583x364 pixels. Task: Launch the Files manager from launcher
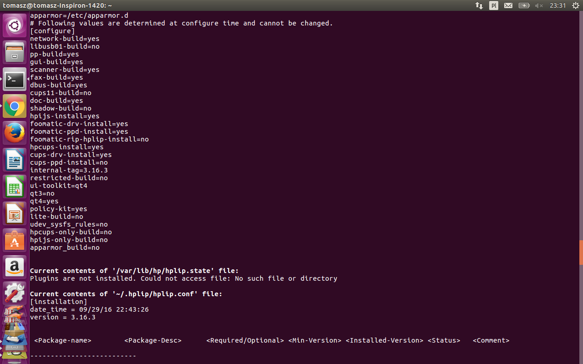[x=15, y=52]
